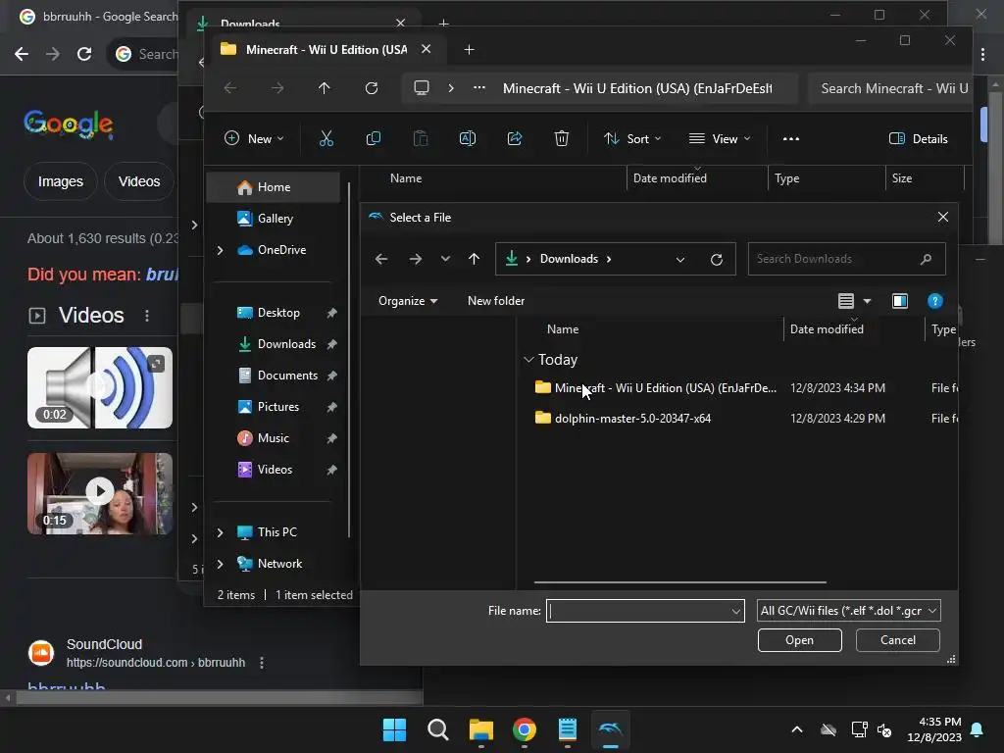Go forward in Select a File dialog
The width and height of the screenshot is (1004, 753).
415,259
